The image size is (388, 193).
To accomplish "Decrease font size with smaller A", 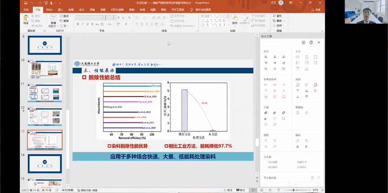I will point(123,18).
